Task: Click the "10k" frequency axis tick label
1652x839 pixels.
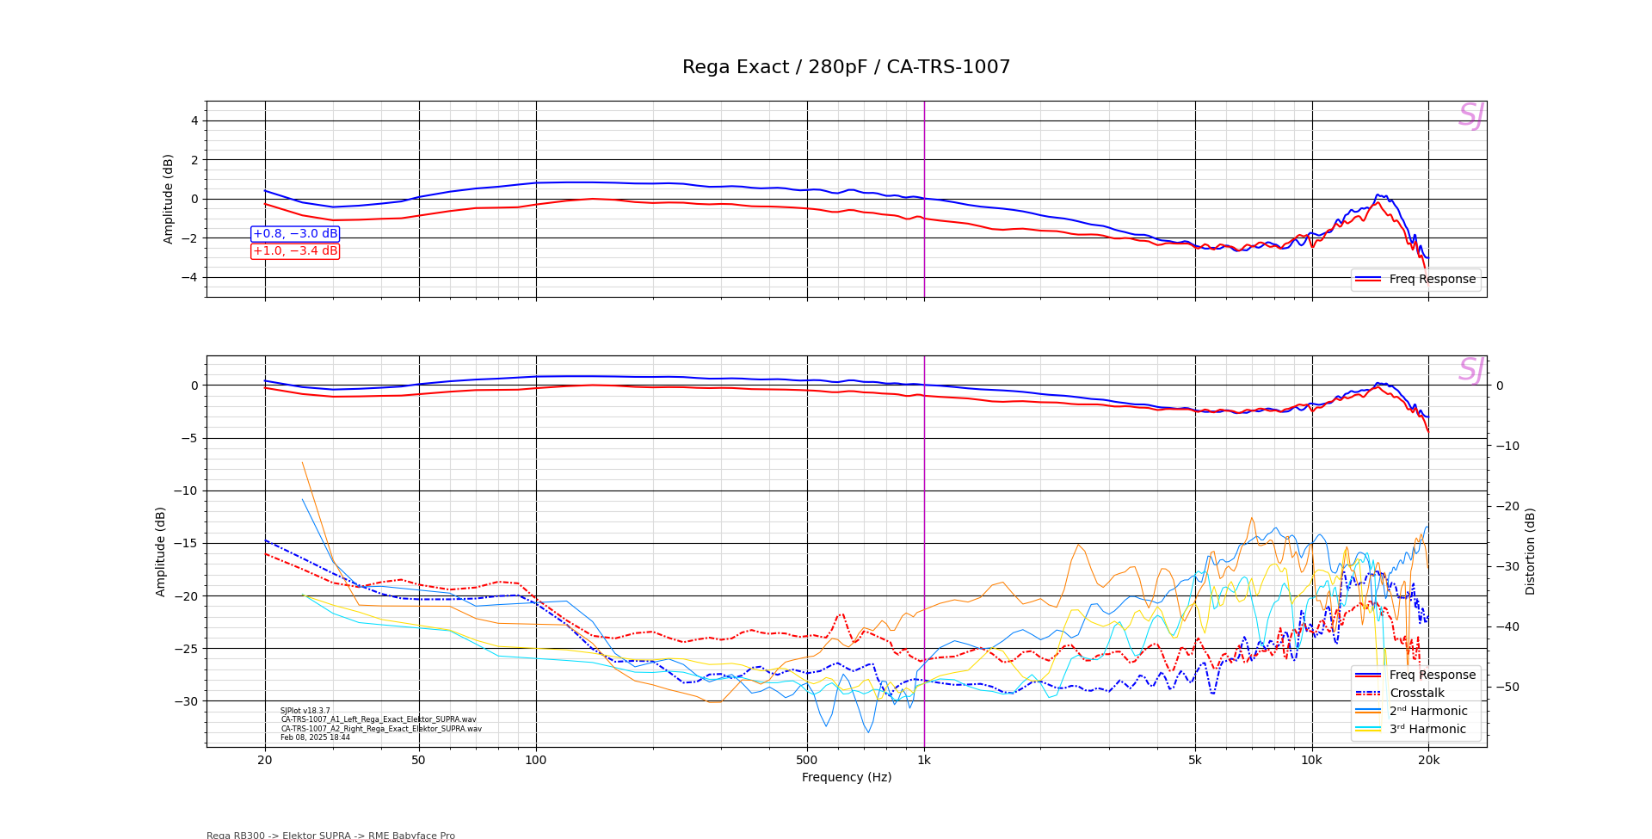Action: pyautogui.click(x=1312, y=760)
